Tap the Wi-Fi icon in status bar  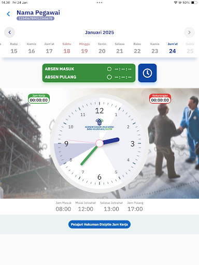(176, 3)
